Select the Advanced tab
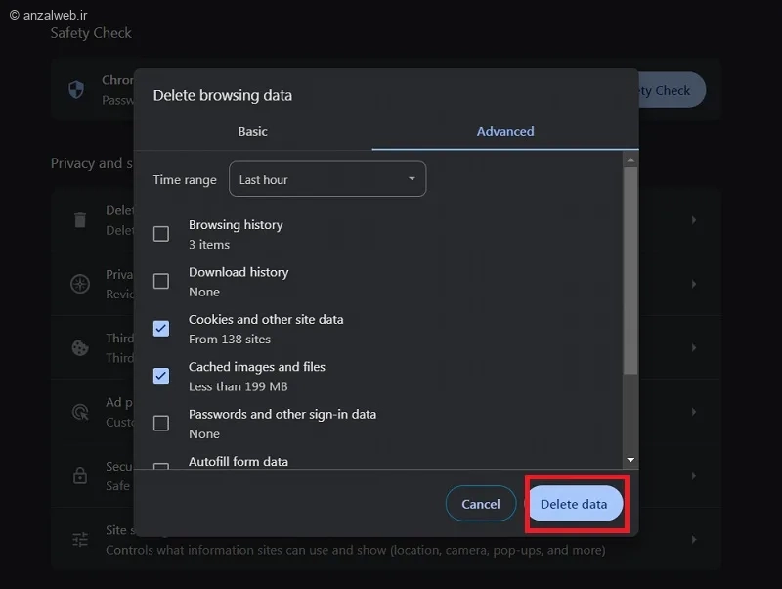 505,132
